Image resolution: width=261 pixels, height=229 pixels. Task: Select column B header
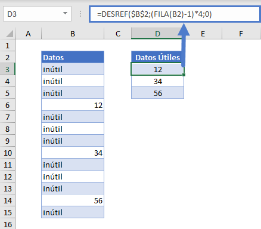tap(73, 33)
